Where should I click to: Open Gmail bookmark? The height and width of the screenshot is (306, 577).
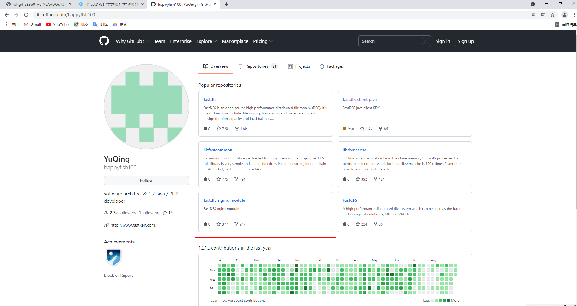pos(32,24)
